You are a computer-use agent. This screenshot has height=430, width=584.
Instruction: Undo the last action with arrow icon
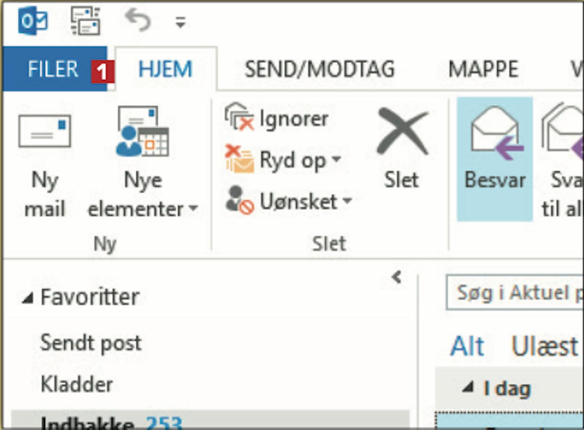138,20
